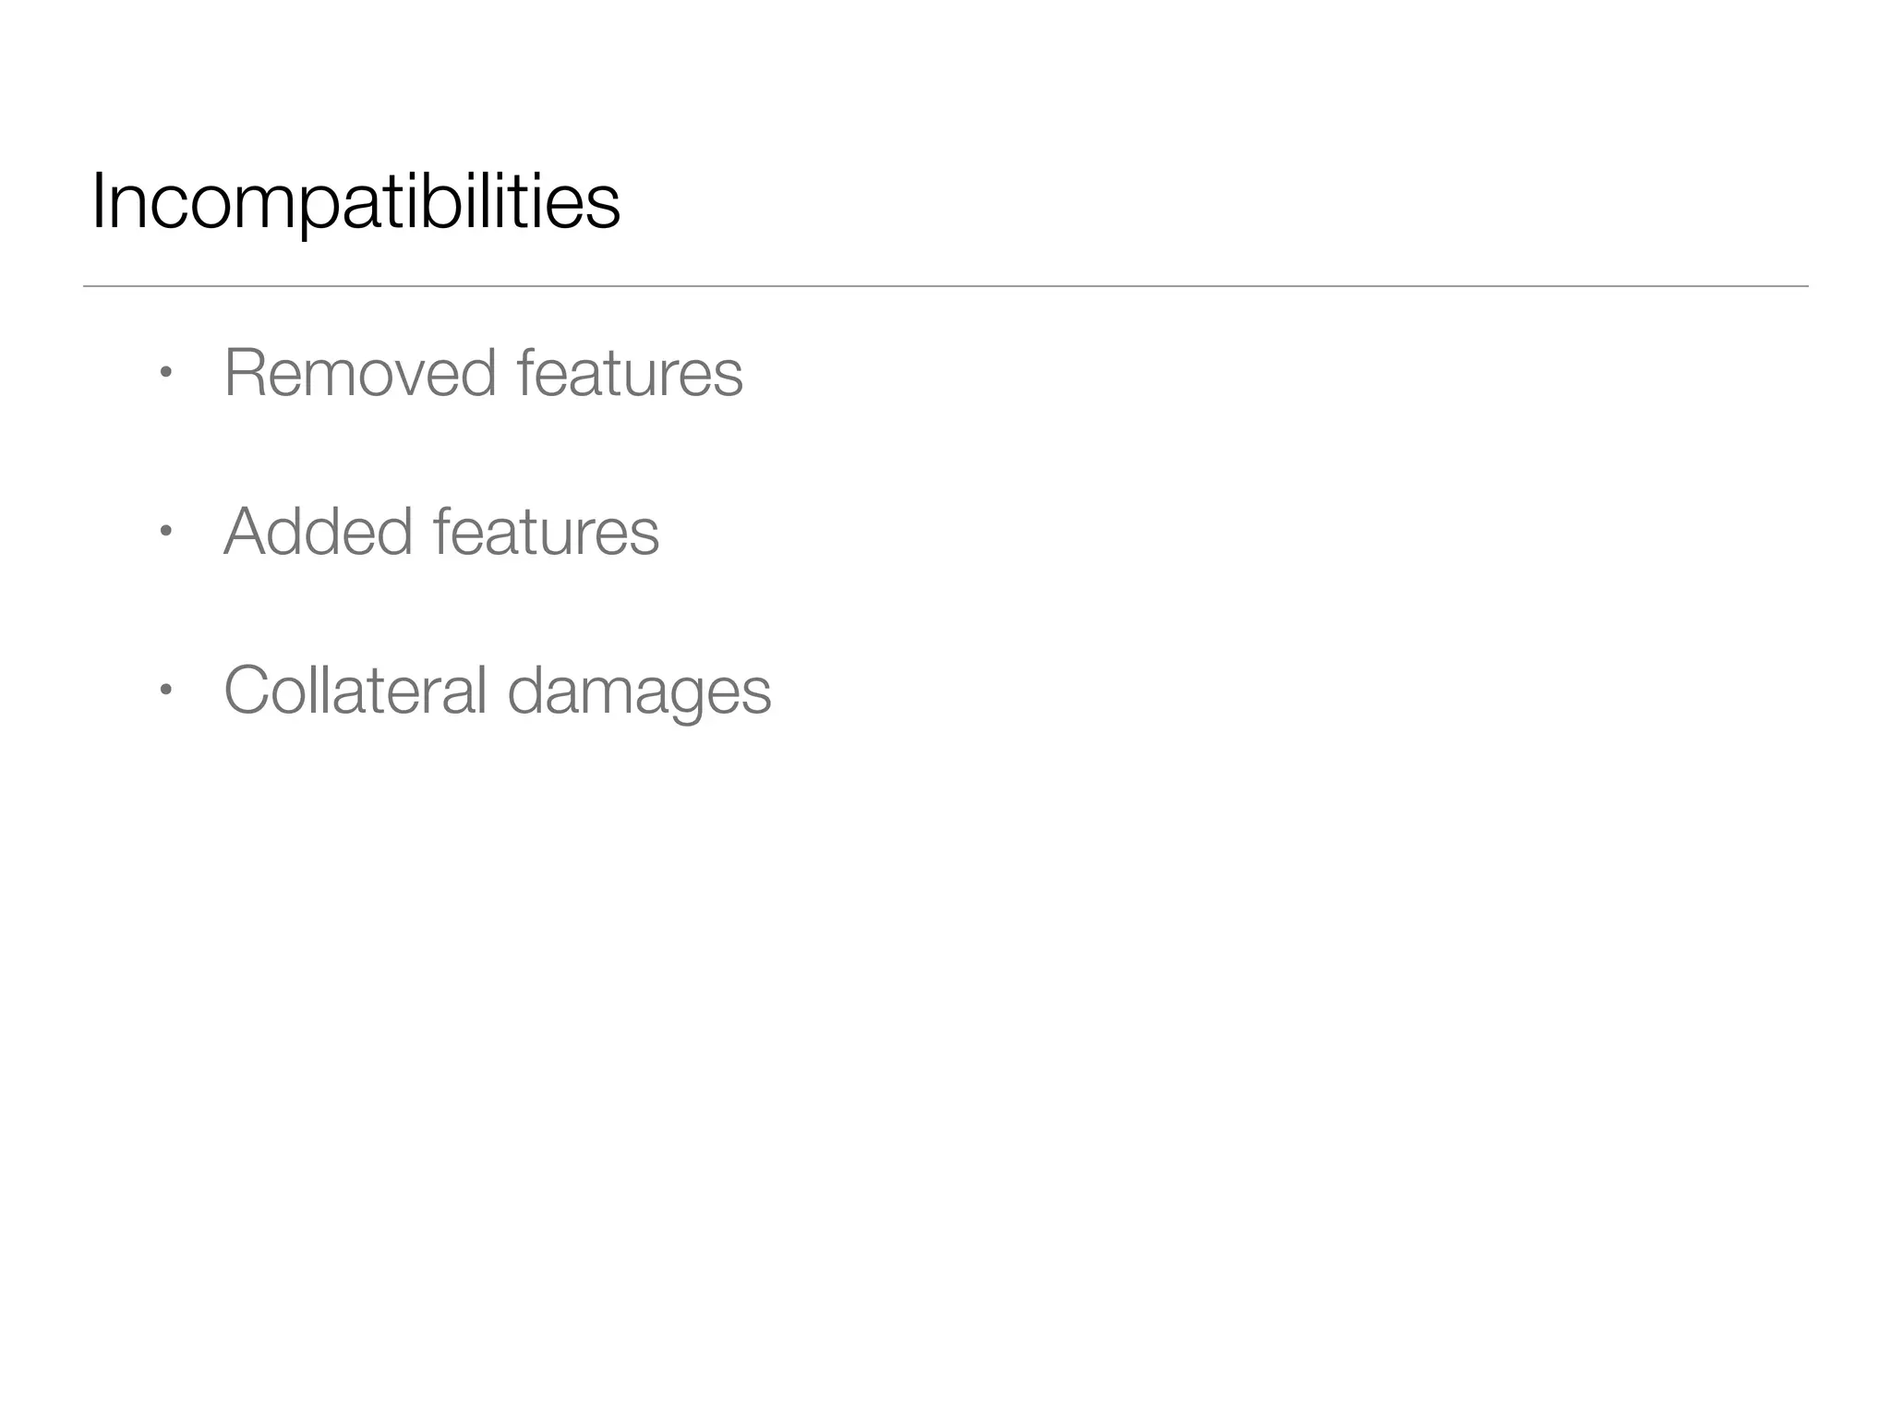Click the left end of the divider line
Screen dimensions: 1891x1418
point(87,286)
